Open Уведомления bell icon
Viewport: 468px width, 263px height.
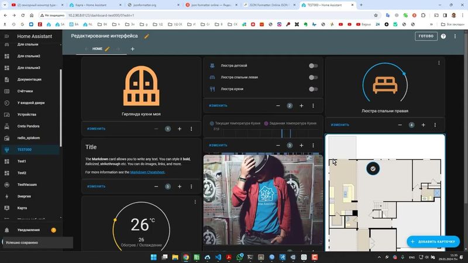coord(7,230)
